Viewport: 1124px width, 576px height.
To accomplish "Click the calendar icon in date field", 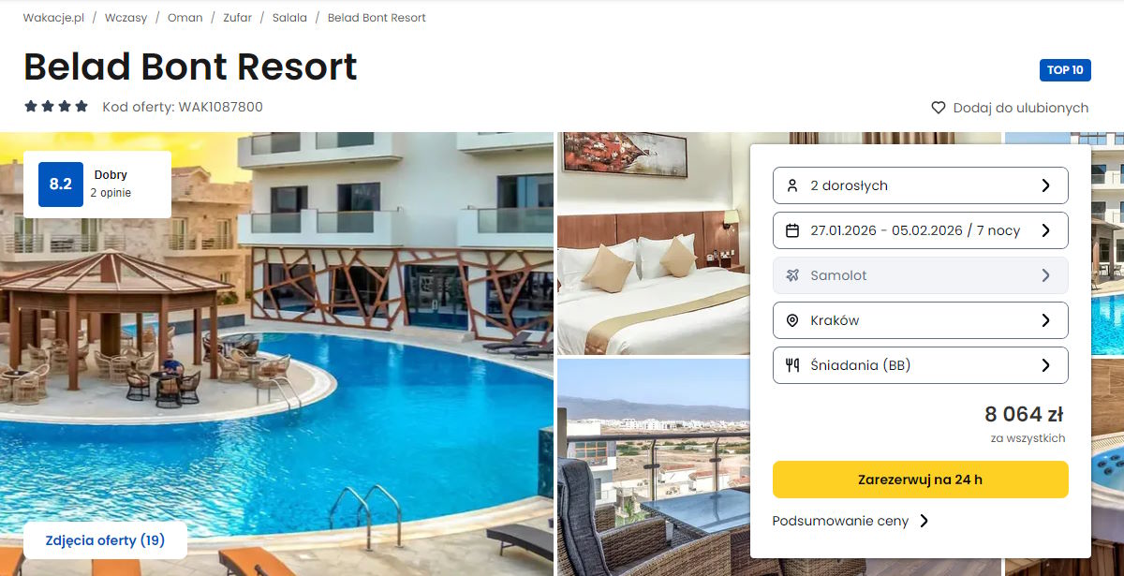I will coord(792,230).
